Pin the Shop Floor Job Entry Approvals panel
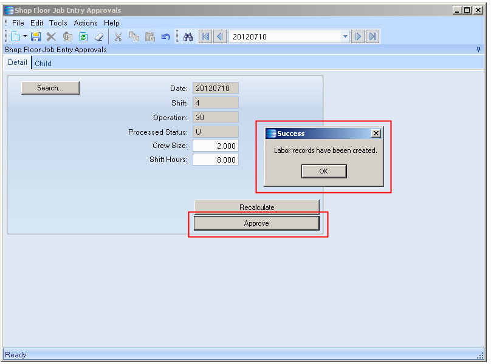This screenshot has height=364, width=491. 478,49
